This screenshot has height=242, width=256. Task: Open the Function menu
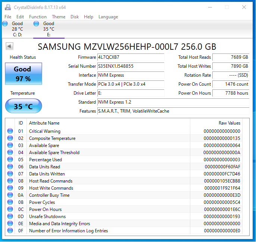[x=38, y=17]
